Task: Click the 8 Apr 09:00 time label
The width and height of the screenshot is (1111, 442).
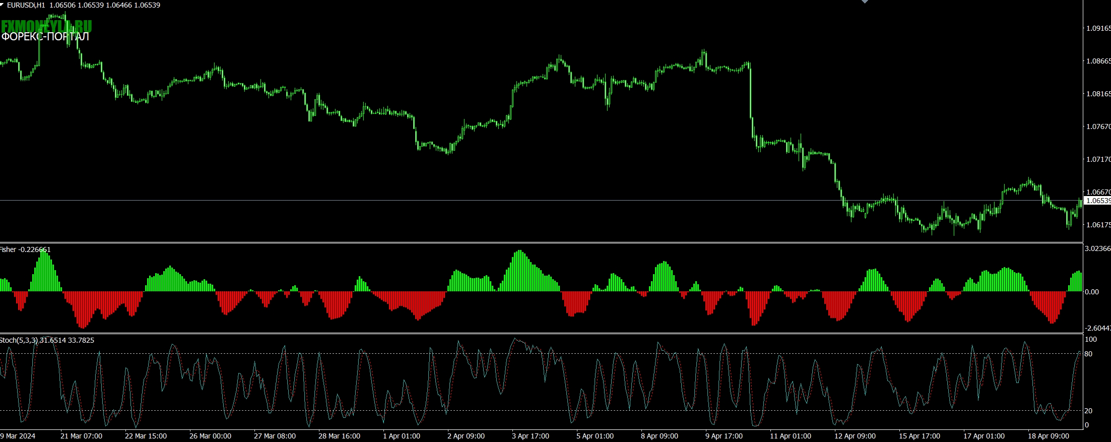Action: click(x=660, y=436)
